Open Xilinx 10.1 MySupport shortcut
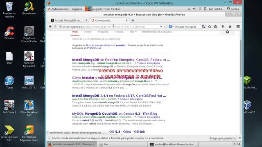262x147 pixels. (x=29, y=59)
